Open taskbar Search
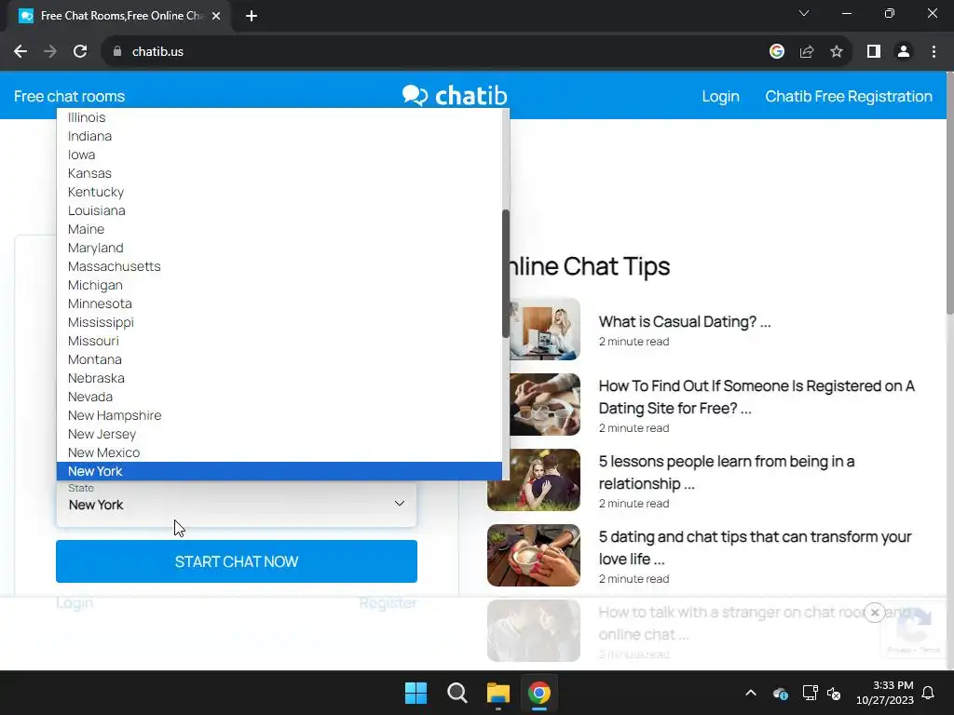The width and height of the screenshot is (954, 715). [x=457, y=693]
